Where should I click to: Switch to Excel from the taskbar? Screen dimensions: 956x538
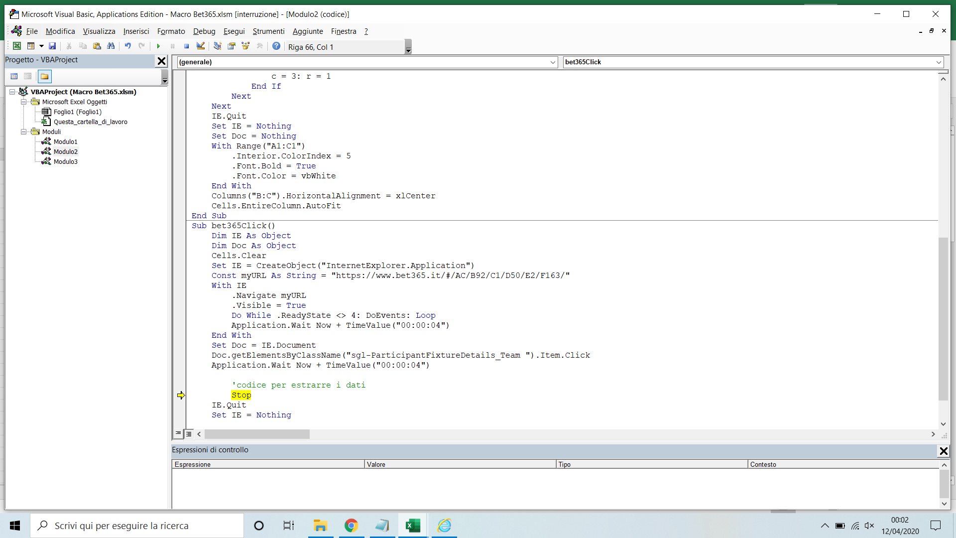[413, 526]
